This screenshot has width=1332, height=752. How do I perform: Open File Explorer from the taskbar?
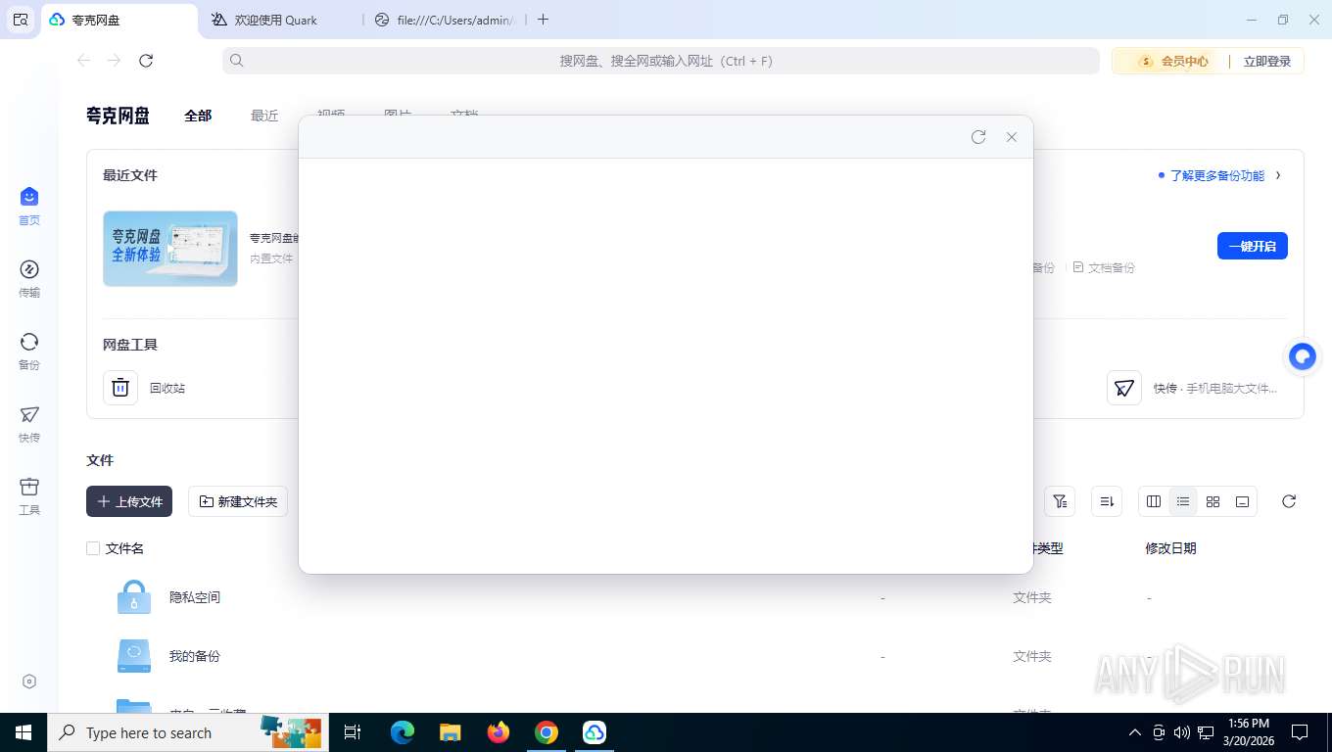tap(451, 732)
